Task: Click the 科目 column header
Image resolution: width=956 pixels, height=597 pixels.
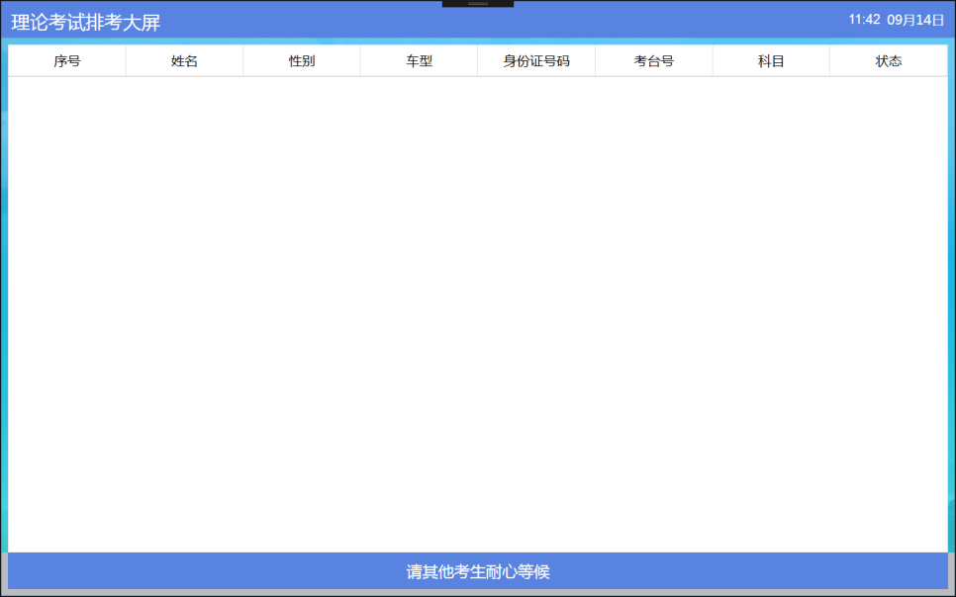Action: coord(771,61)
